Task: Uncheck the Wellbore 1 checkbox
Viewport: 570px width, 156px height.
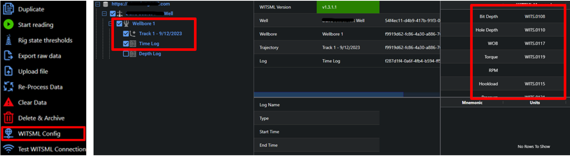Action: [x=119, y=24]
